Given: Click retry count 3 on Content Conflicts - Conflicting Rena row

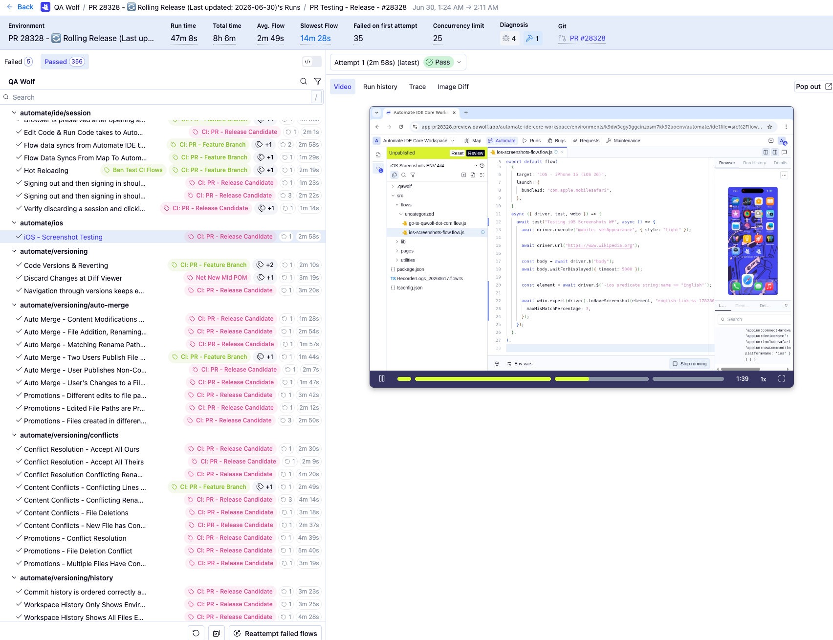Looking at the screenshot, I should pos(286,500).
